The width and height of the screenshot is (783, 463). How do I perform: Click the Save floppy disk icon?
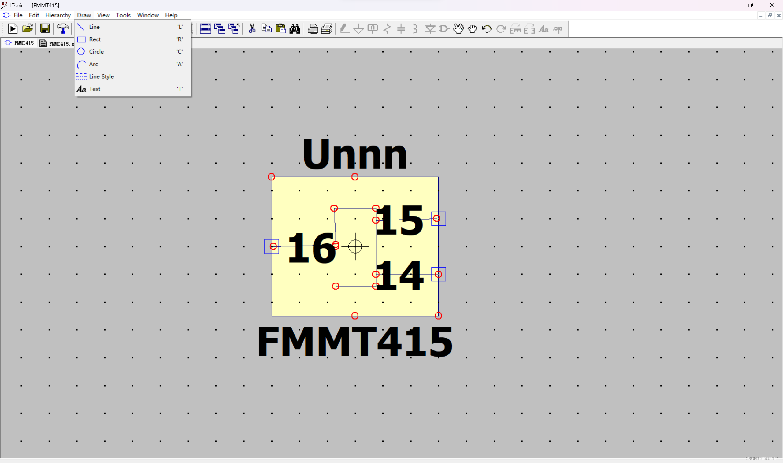45,29
